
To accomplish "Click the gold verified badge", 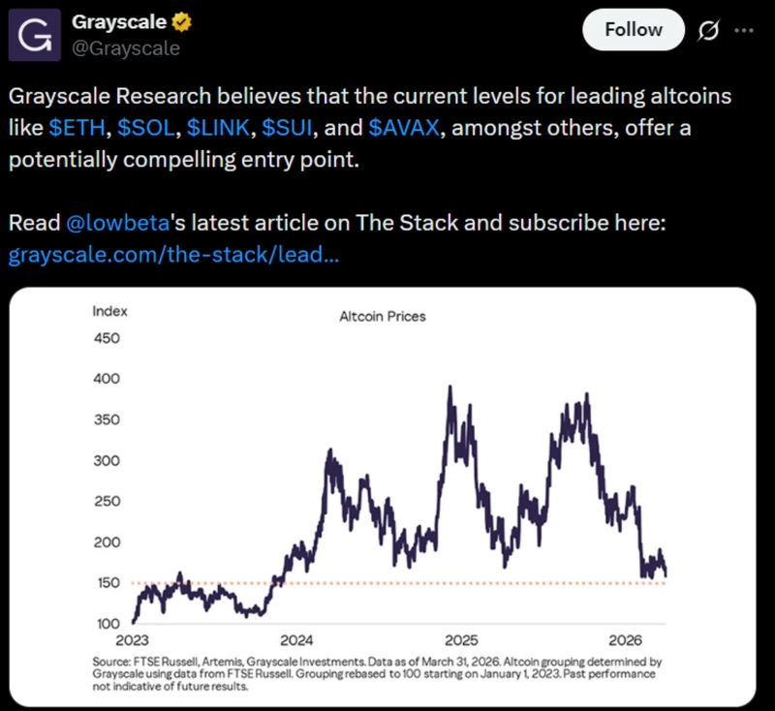I will (x=181, y=21).
